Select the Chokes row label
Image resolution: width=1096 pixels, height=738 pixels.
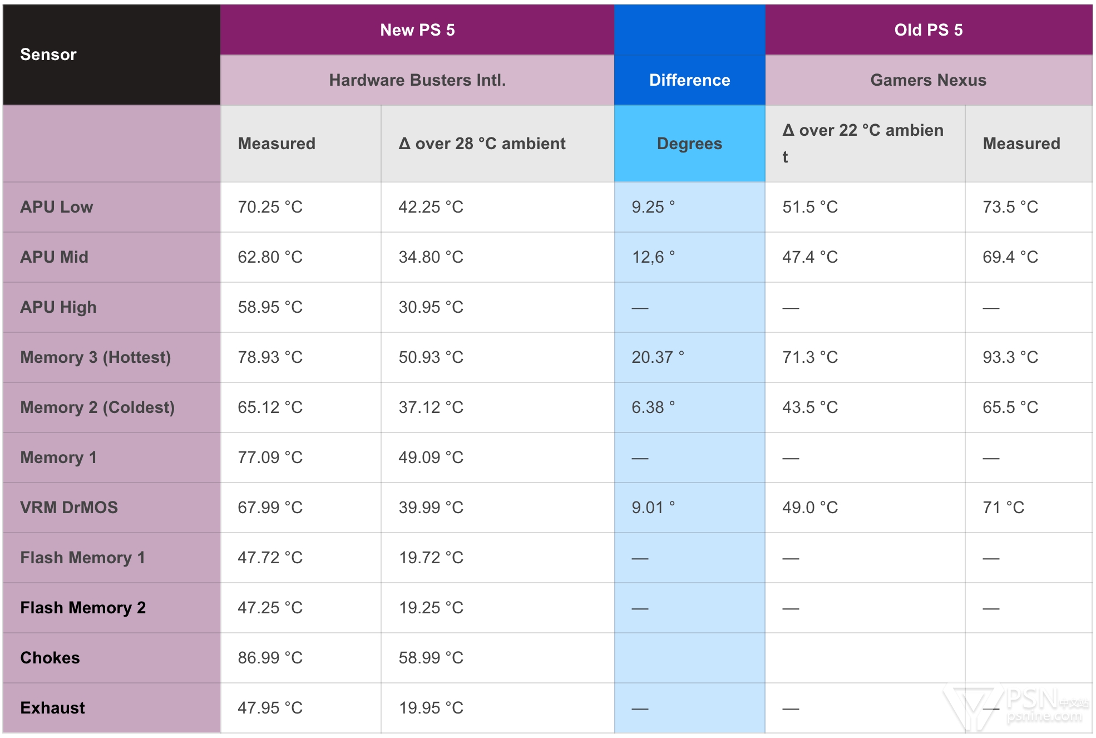pos(112,658)
